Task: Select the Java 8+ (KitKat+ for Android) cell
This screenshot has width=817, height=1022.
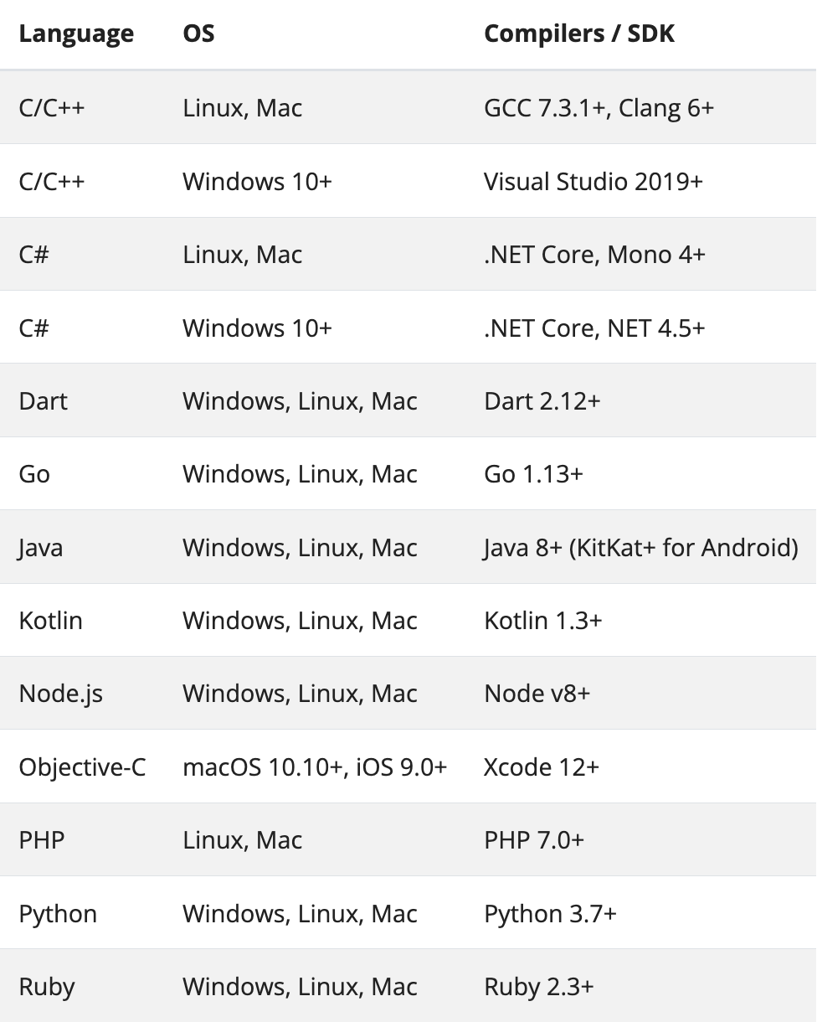Action: (x=640, y=548)
